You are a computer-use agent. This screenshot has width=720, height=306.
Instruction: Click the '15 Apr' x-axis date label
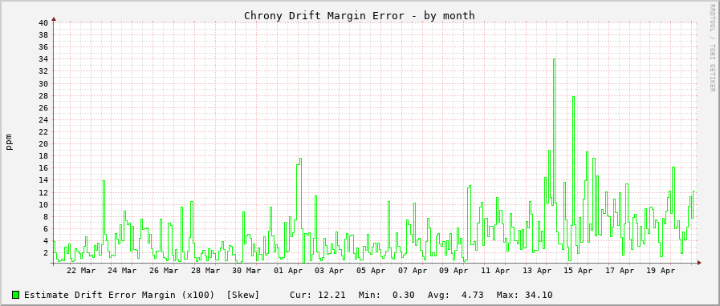tap(579, 271)
